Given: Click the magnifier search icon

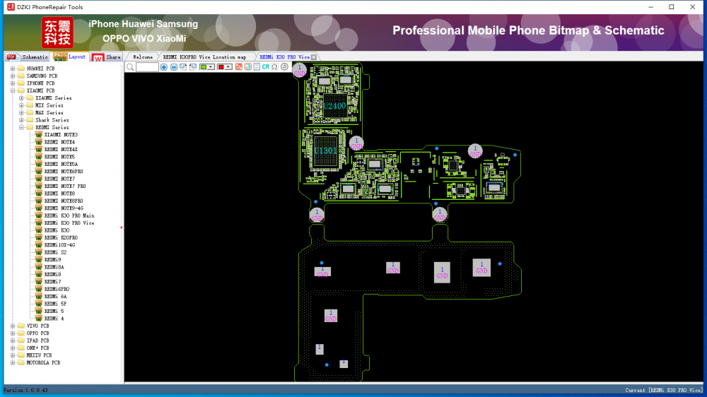Looking at the screenshot, I should pos(130,67).
